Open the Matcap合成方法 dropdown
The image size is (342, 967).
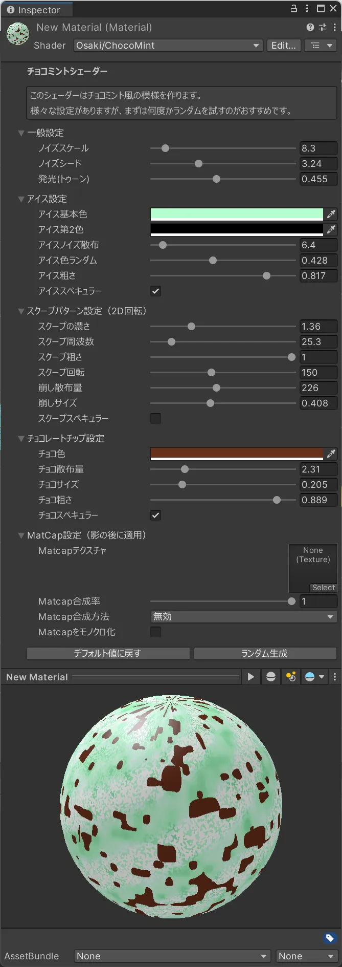click(x=243, y=616)
